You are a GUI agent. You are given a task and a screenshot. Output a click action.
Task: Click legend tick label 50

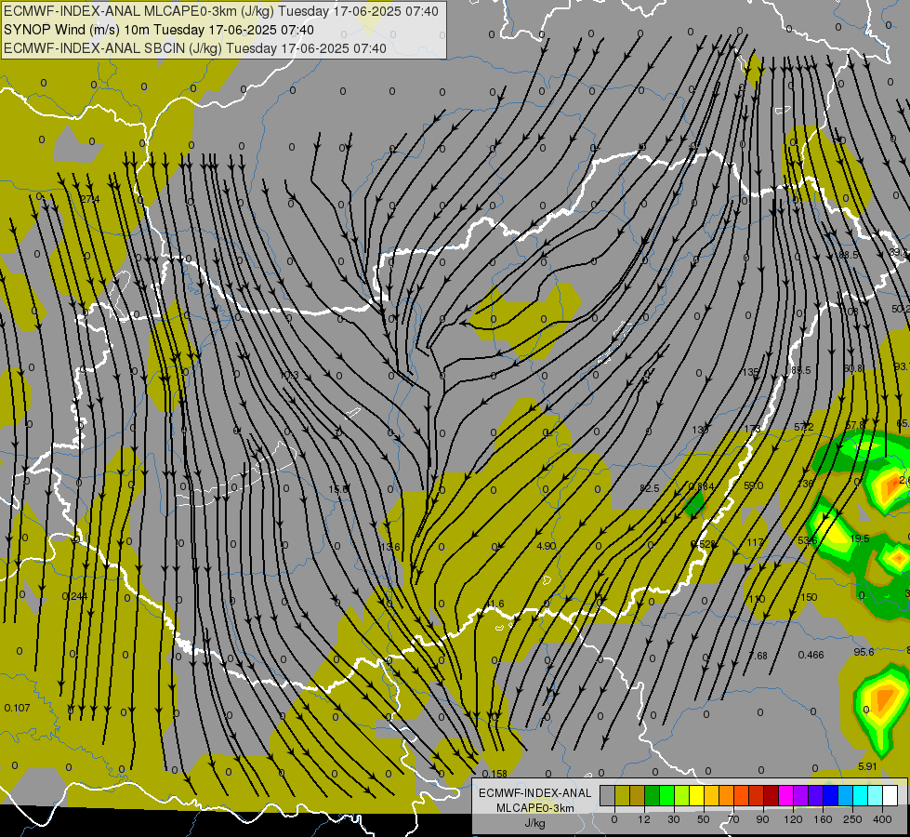(704, 819)
